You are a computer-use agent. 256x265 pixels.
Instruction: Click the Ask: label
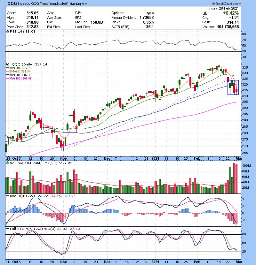(51, 13)
